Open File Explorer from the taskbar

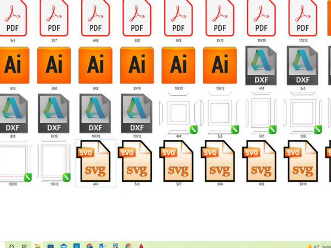pos(38,245)
